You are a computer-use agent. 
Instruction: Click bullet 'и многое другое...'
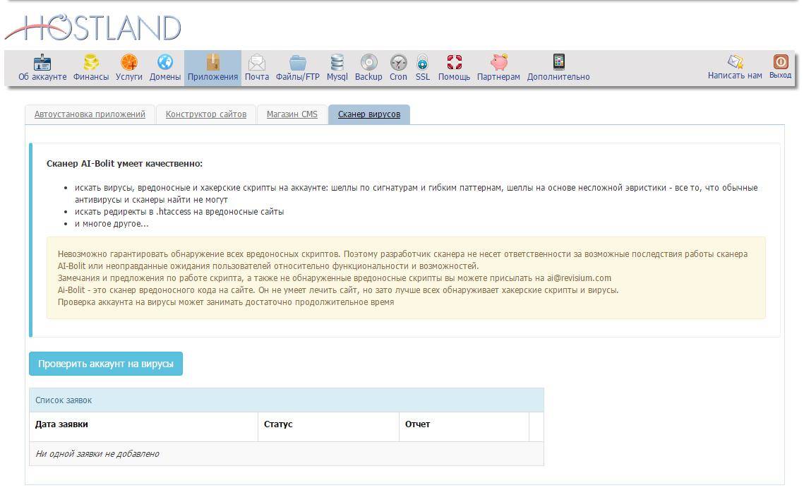(112, 224)
